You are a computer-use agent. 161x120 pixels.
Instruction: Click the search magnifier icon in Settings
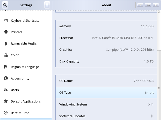(x=5, y=5)
